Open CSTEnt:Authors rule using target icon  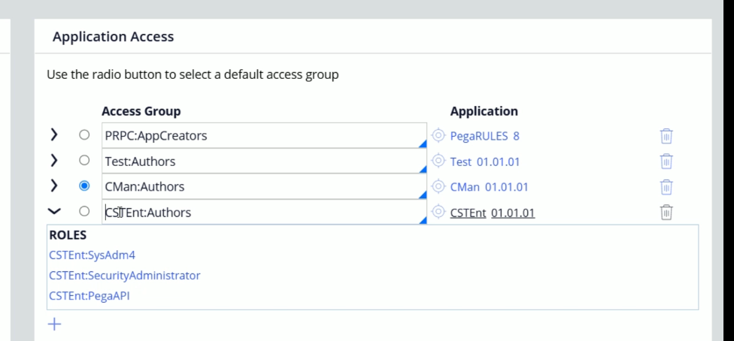tap(438, 211)
